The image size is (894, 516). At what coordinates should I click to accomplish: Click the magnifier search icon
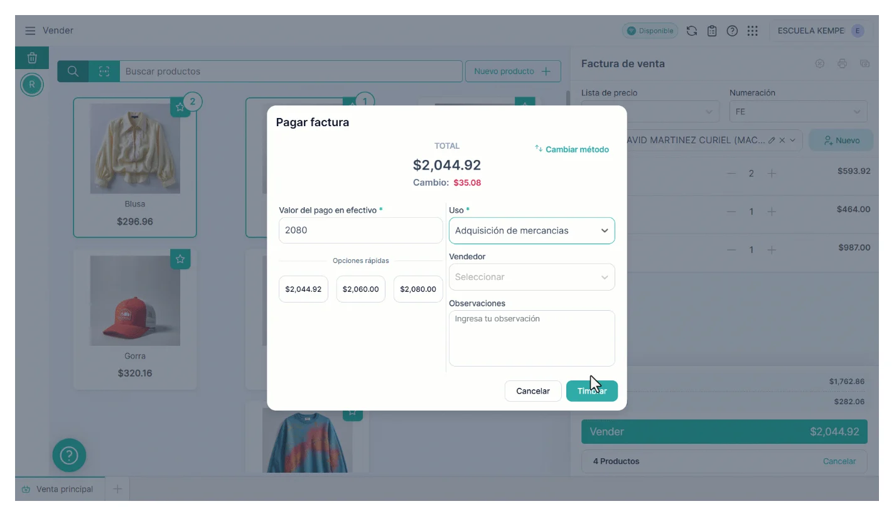[73, 71]
